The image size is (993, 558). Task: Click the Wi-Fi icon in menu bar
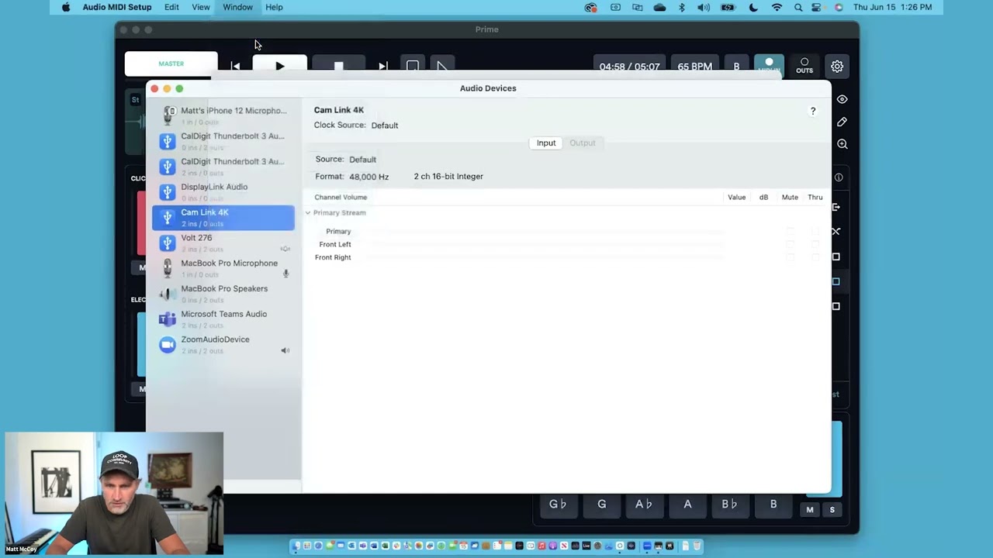click(x=777, y=7)
